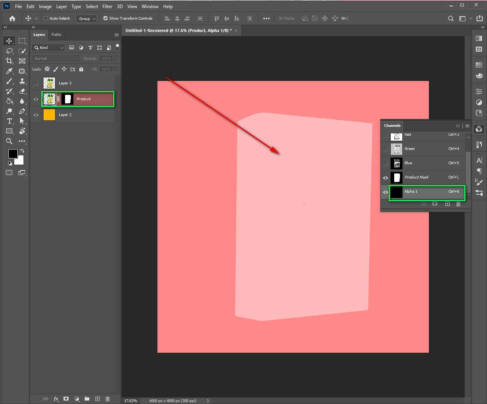Click the foreground color swatch
This screenshot has width=487, height=404.
[13, 153]
